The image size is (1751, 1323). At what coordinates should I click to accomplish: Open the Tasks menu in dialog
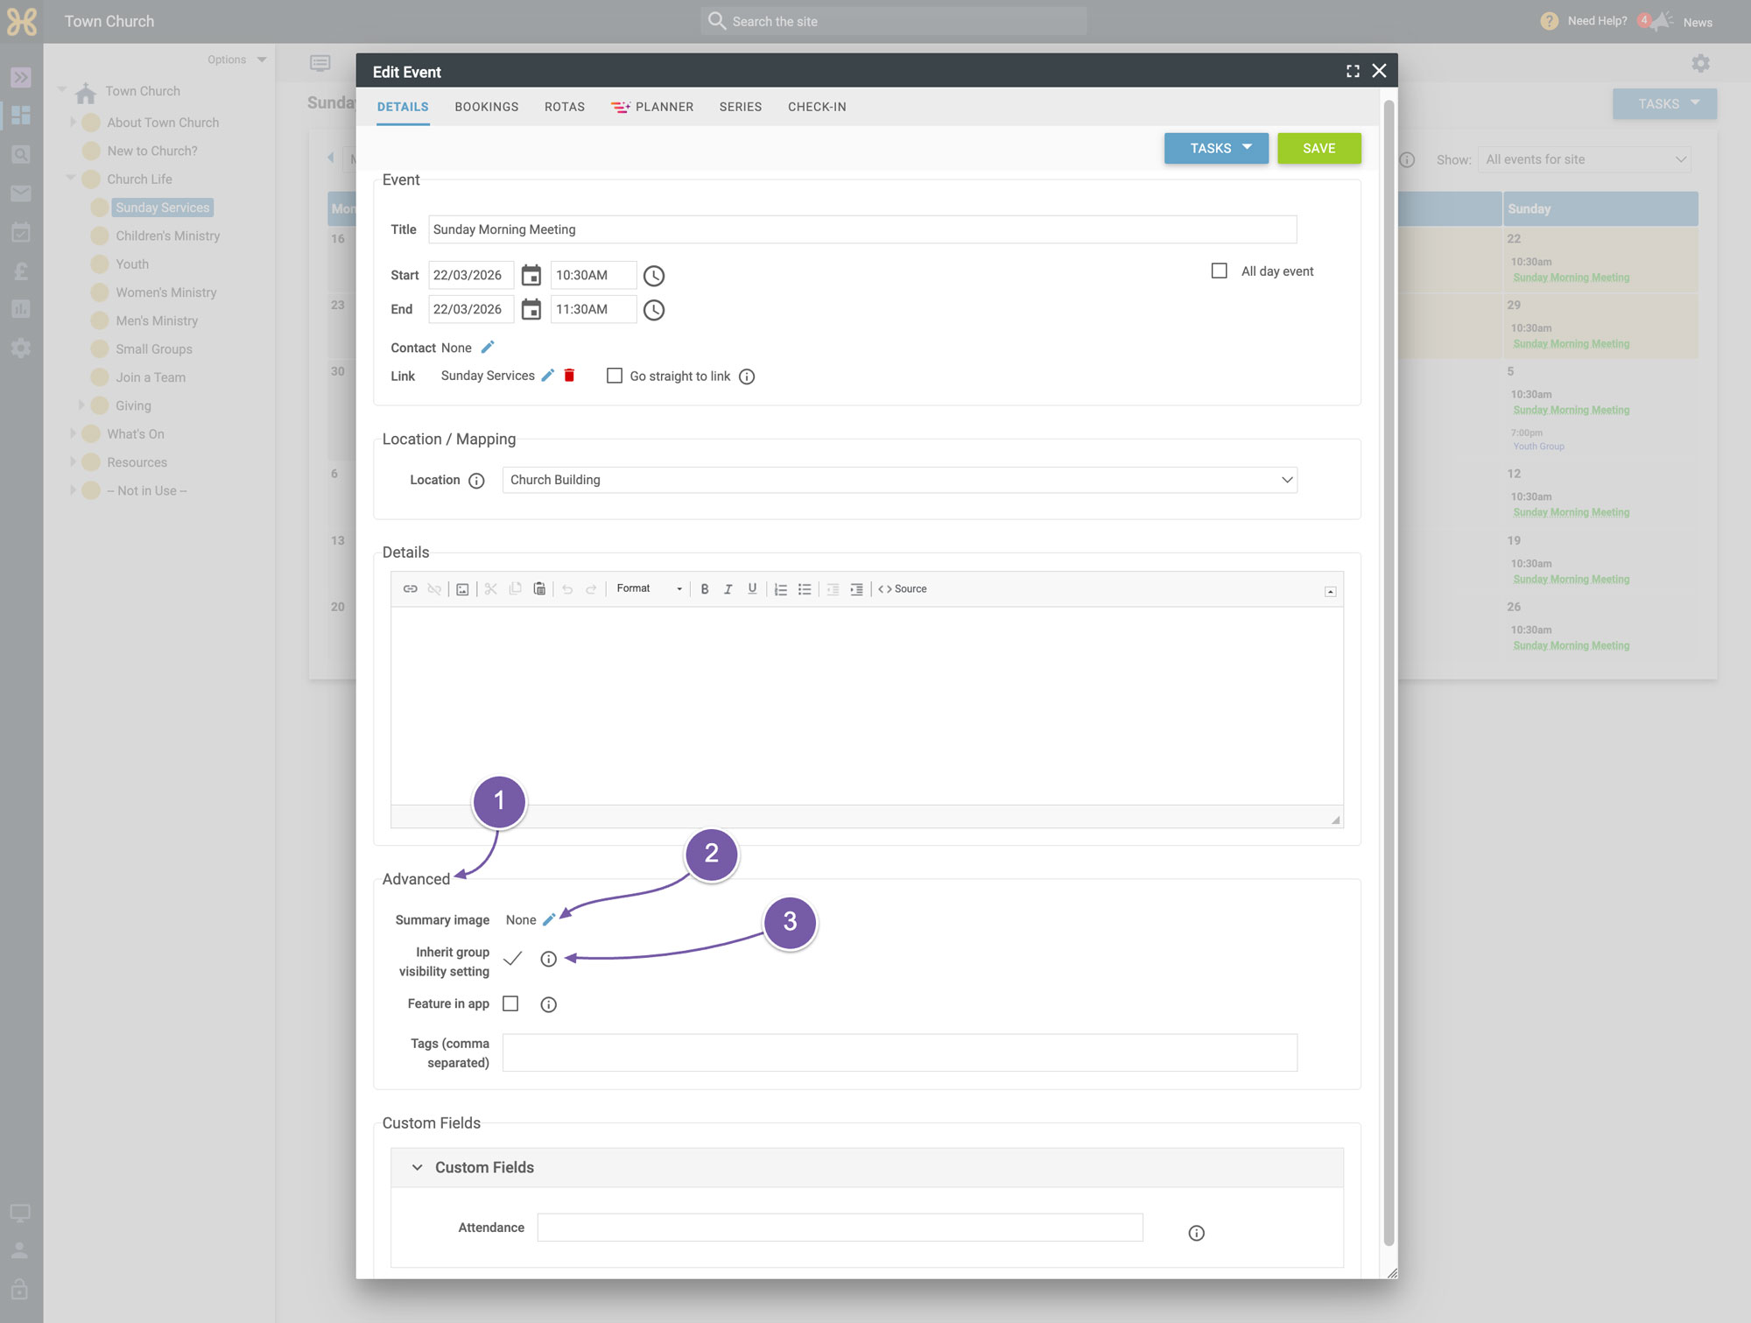click(1216, 148)
